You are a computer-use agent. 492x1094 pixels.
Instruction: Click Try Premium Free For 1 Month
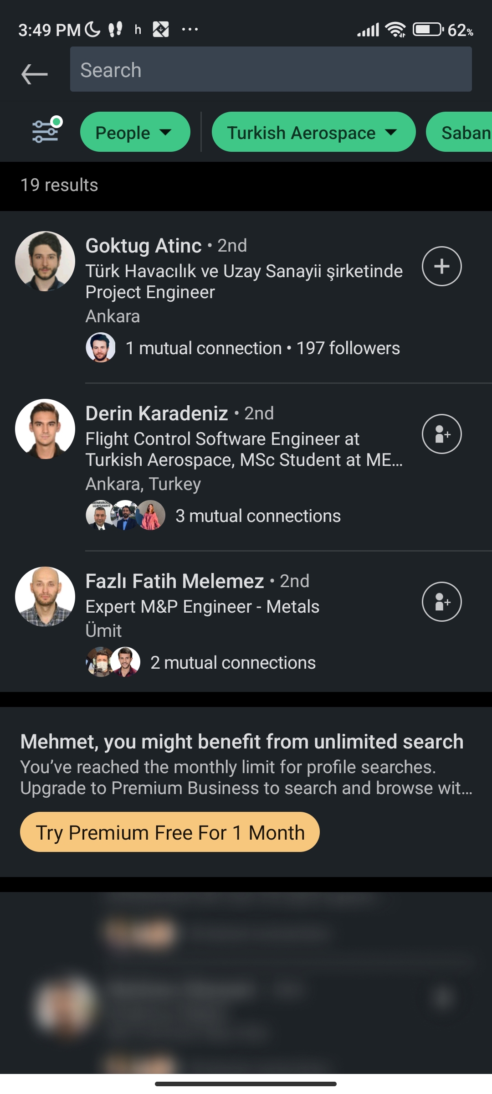click(170, 832)
